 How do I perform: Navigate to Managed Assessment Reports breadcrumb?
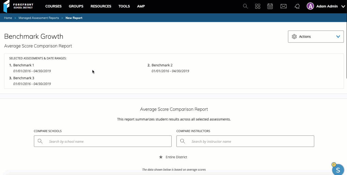coord(38,18)
